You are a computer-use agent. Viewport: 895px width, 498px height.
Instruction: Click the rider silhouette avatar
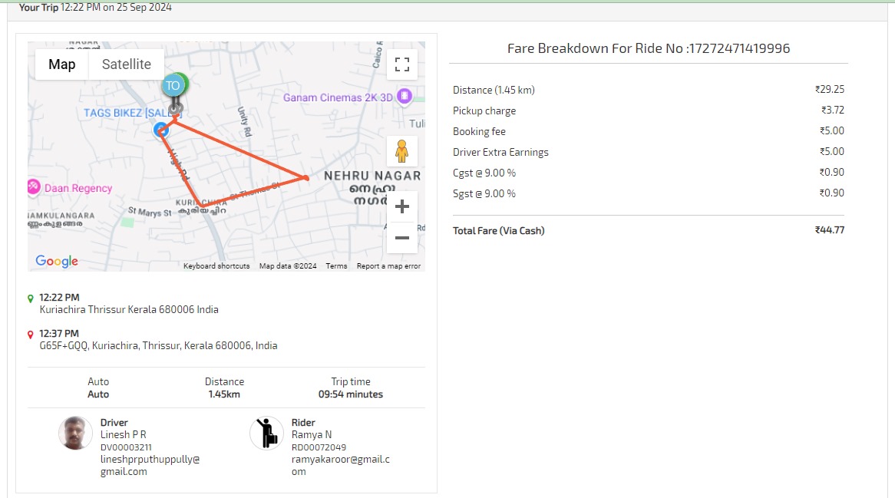click(x=266, y=434)
